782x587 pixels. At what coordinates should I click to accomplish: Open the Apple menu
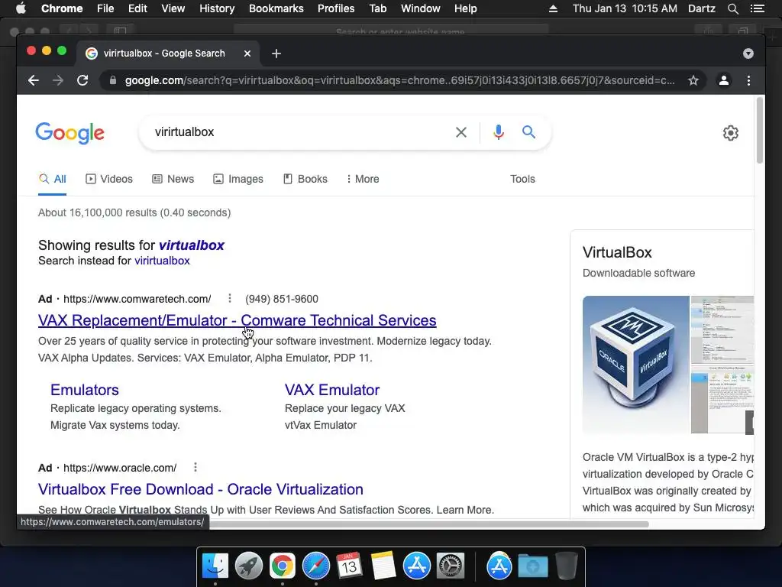pyautogui.click(x=21, y=8)
